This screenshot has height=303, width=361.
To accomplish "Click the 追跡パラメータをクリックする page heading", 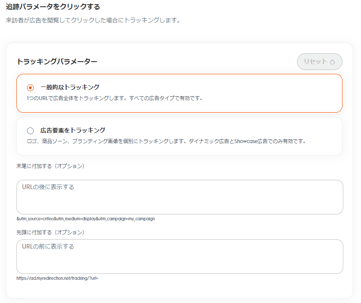I will 53,7.
